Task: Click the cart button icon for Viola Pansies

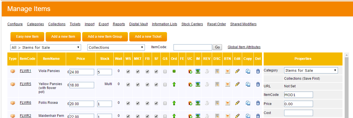Action: point(227,71)
